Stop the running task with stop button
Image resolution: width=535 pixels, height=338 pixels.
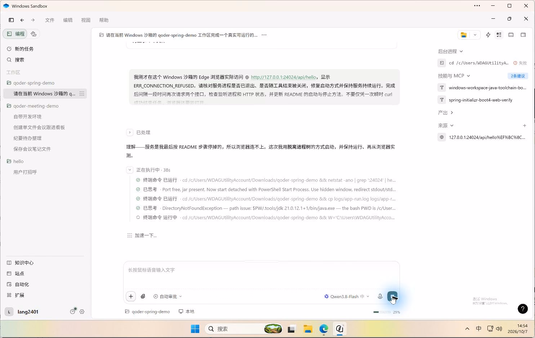(392, 296)
